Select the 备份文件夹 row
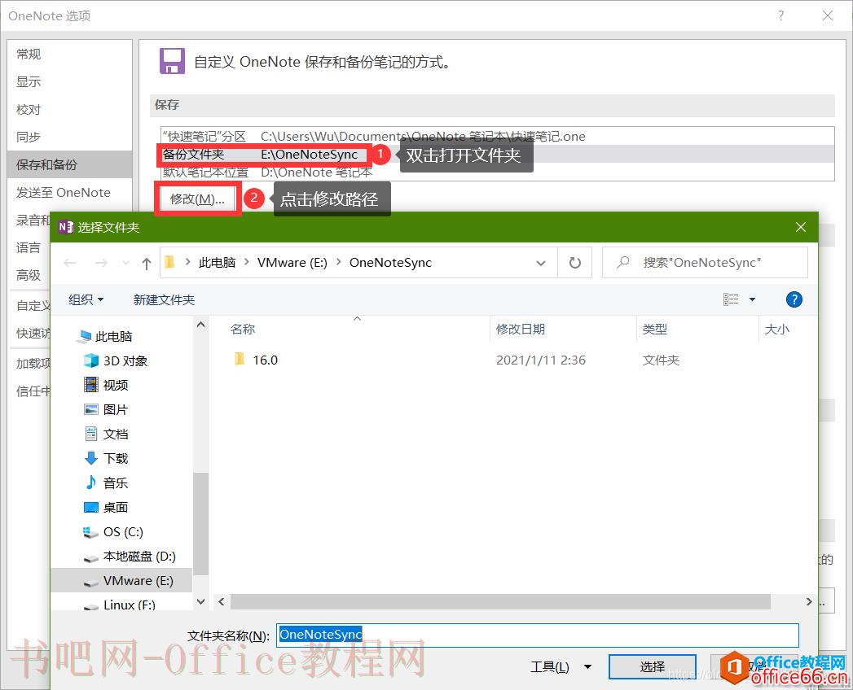 click(498, 155)
